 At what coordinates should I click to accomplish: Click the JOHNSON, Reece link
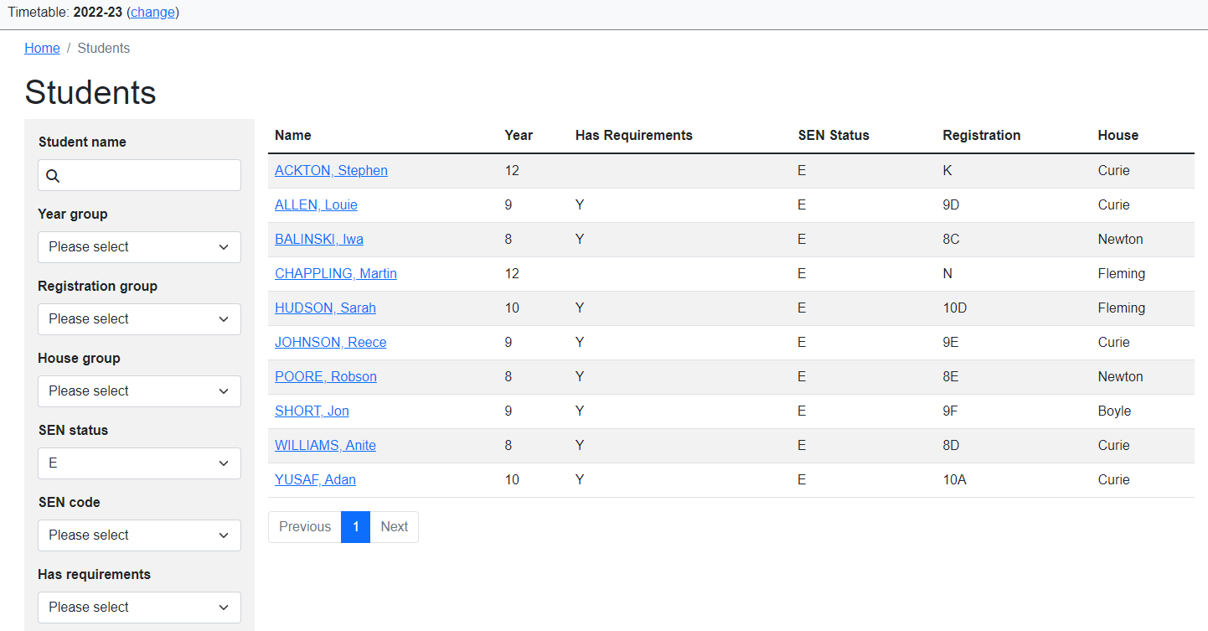(330, 343)
